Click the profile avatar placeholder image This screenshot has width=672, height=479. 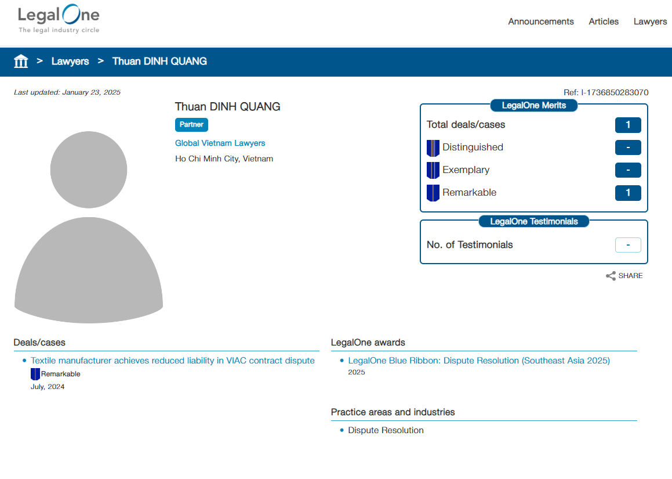(89, 227)
